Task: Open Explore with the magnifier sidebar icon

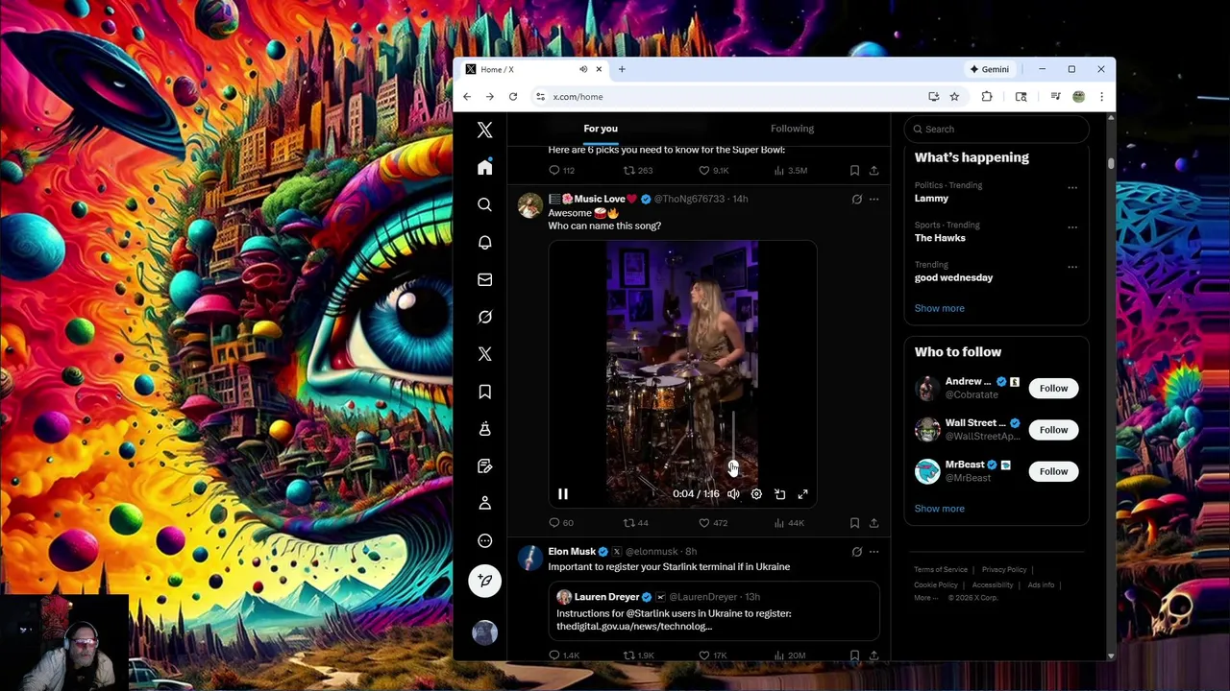Action: point(484,204)
